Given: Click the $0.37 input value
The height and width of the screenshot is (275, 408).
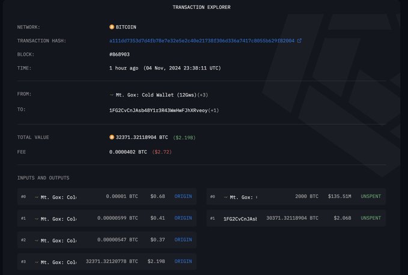Looking at the screenshot, I should [x=157, y=240].
